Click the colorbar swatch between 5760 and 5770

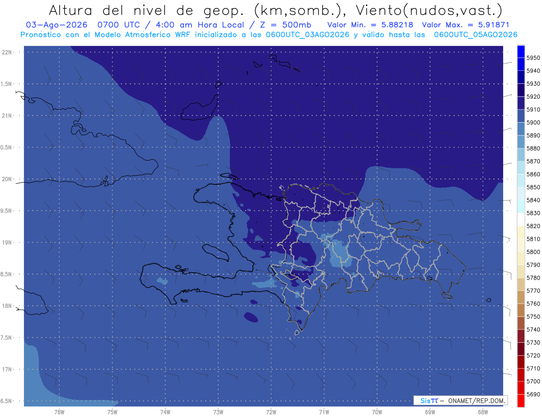520,297
